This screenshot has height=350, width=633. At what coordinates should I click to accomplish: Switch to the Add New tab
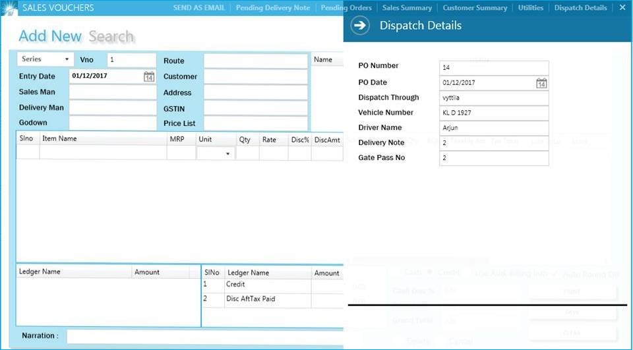click(x=50, y=36)
